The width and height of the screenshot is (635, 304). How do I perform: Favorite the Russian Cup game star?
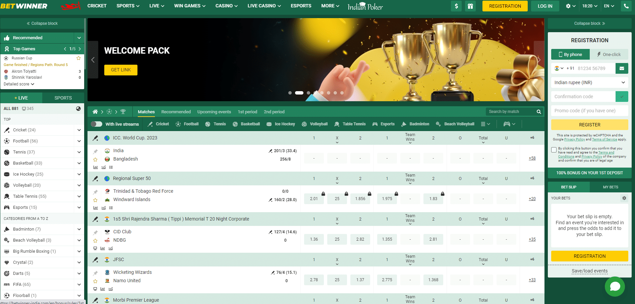(x=78, y=58)
